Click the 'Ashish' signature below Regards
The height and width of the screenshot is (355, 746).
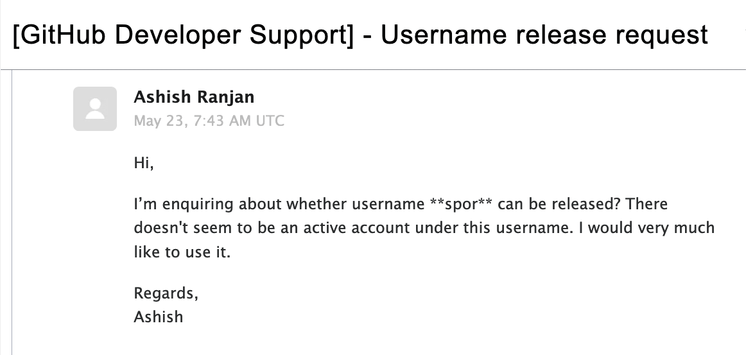pyautogui.click(x=159, y=317)
